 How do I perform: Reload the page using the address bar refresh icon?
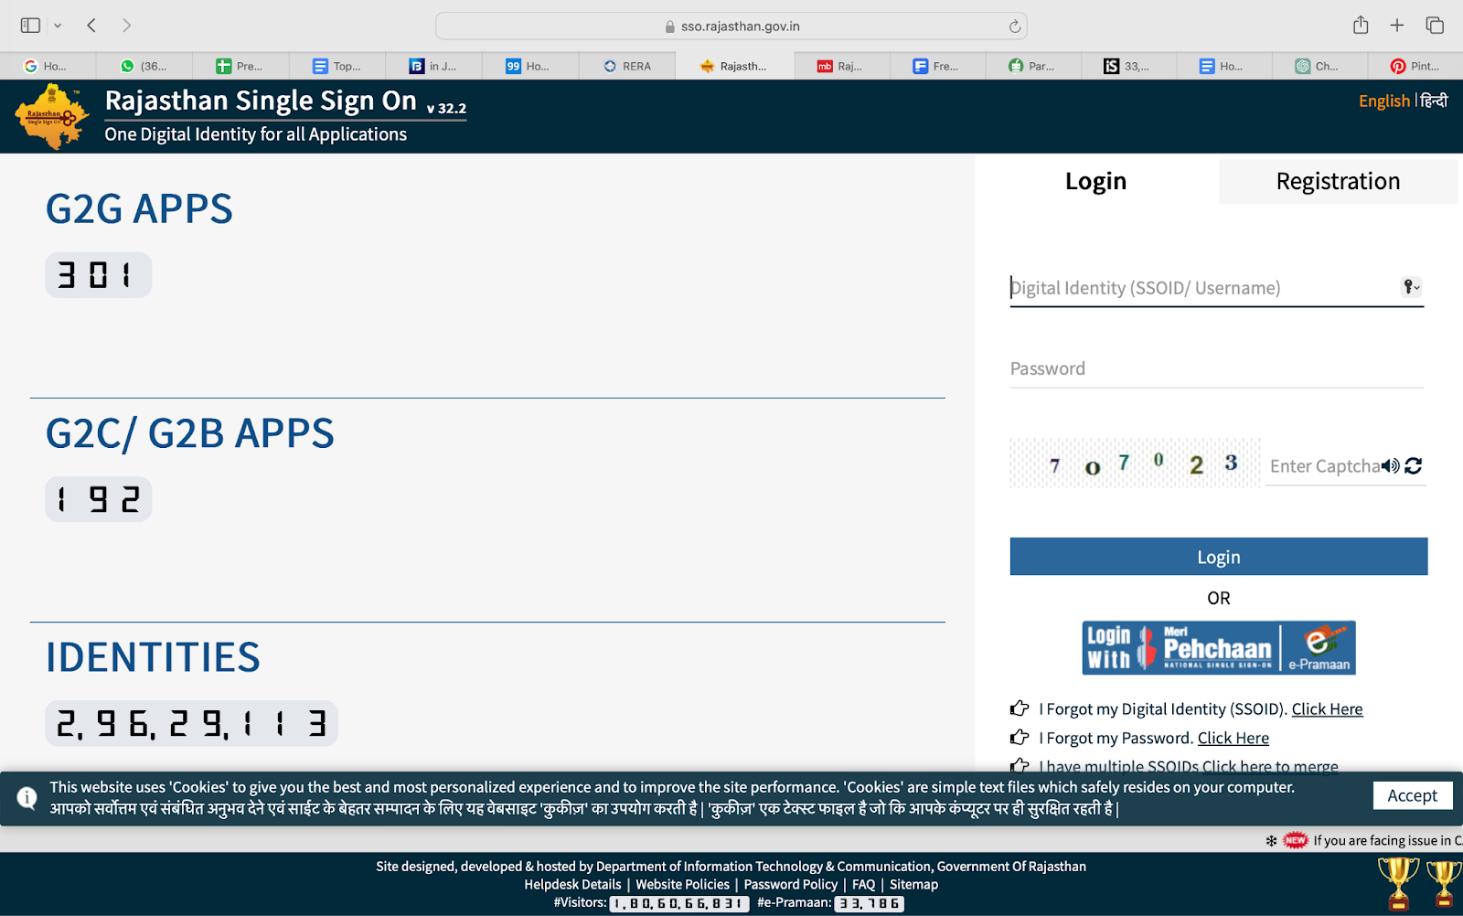(1014, 27)
